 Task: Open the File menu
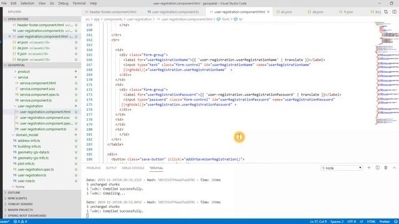(x=4, y=3)
